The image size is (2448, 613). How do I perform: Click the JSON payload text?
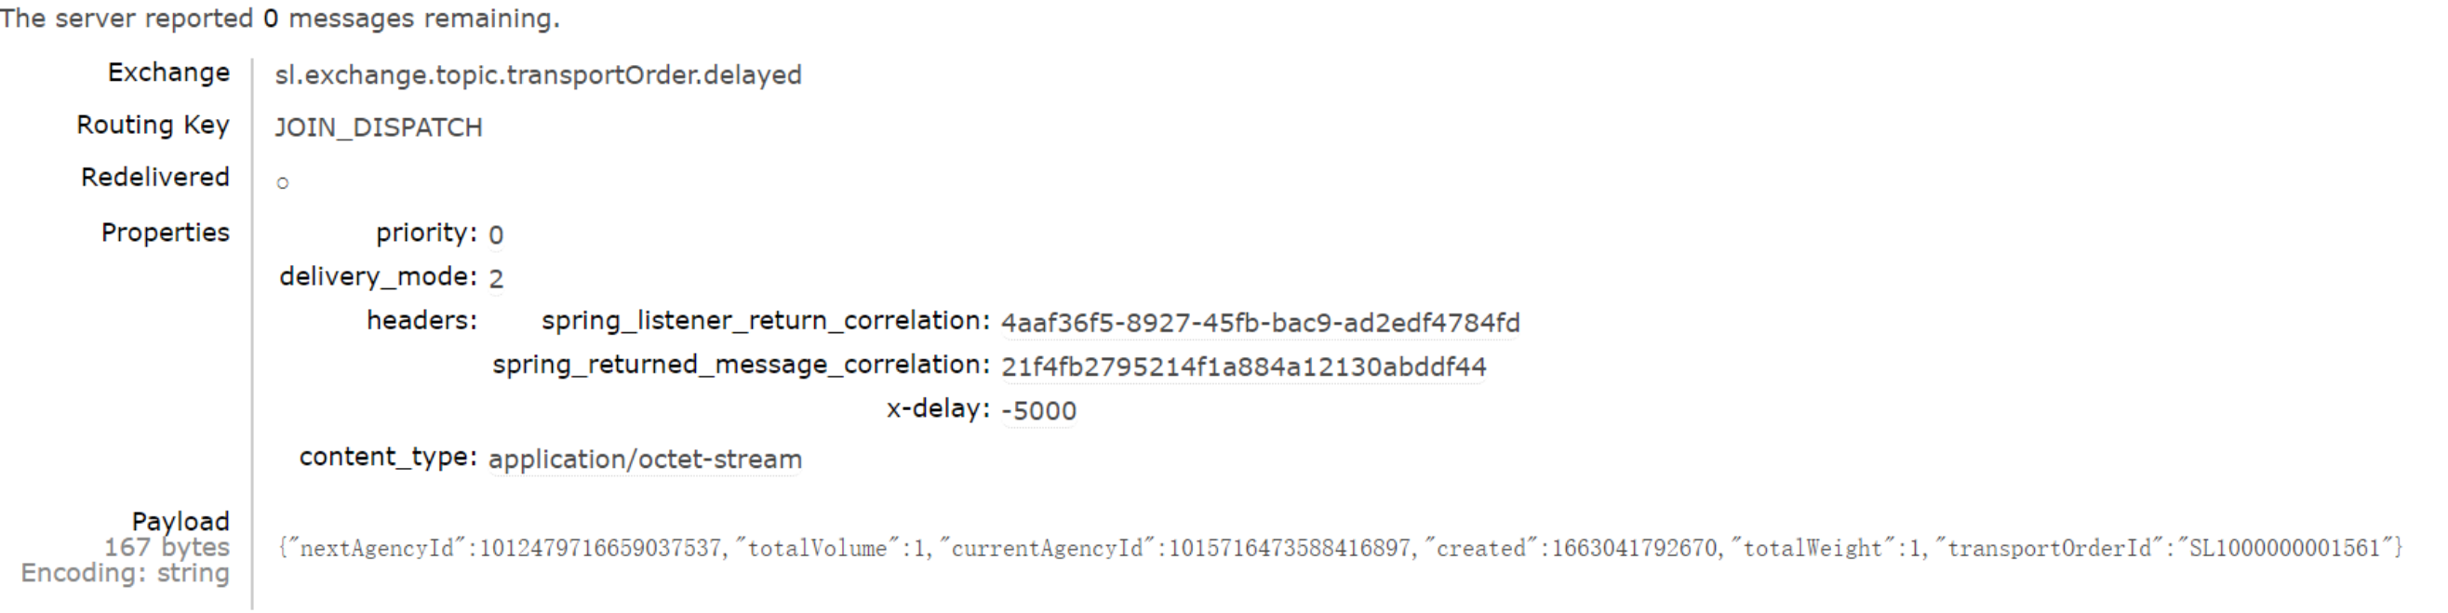[x=1340, y=548]
